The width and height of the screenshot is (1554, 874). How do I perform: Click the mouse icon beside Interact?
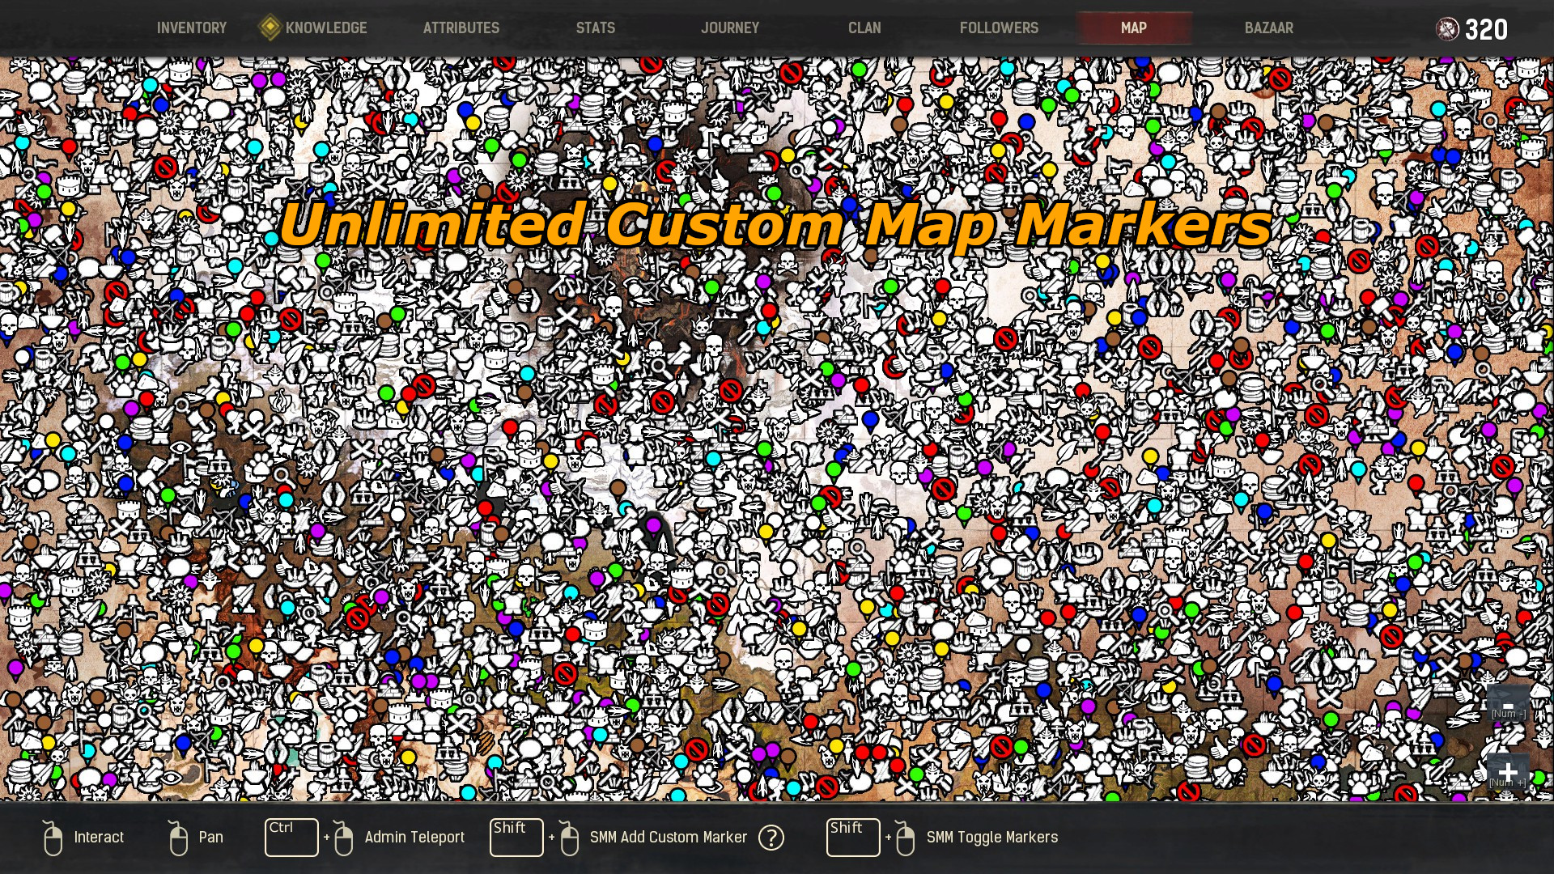53,838
